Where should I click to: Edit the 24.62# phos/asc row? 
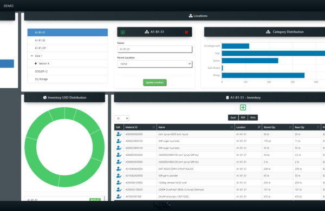[119, 196]
